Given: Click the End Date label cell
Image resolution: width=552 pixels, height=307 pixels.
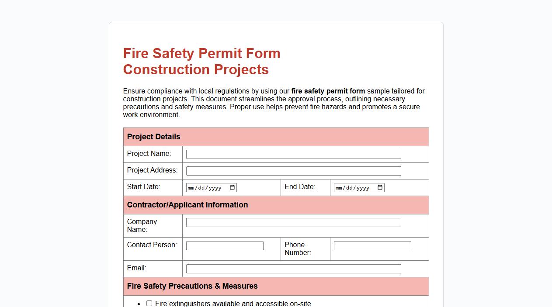Looking at the screenshot, I should (300, 187).
